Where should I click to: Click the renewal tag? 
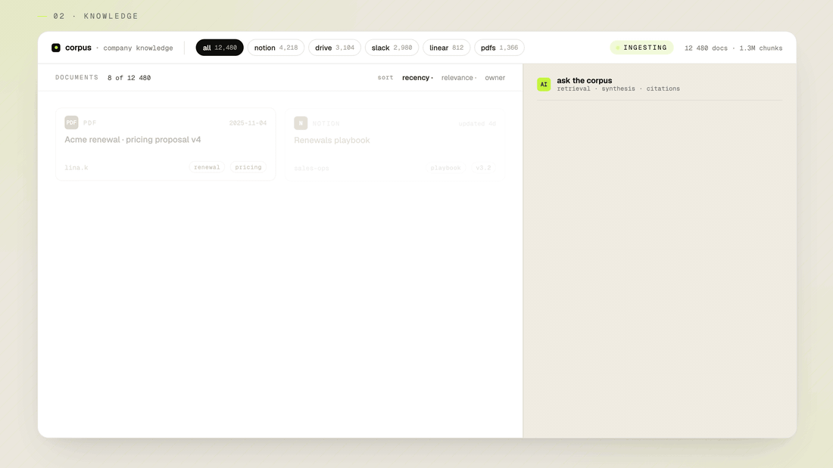207,167
